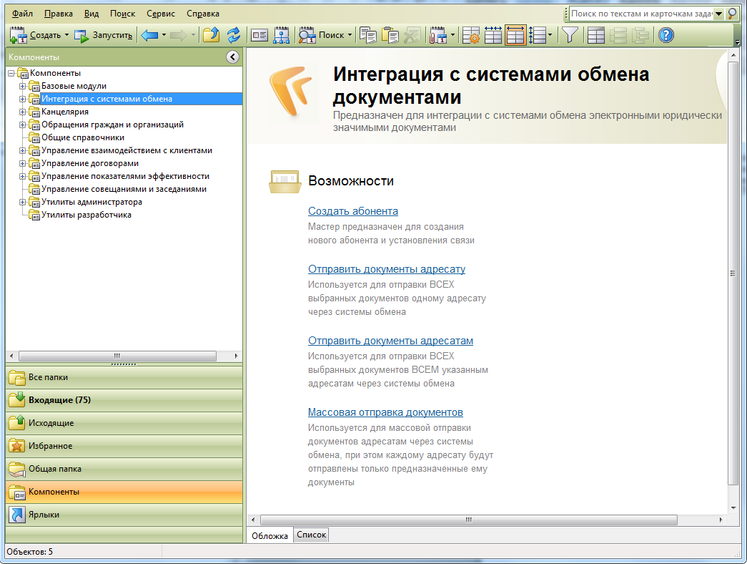Screen dimensions: 747x564
Task: Expand the Канцелярия tree node
Action: tap(22, 112)
